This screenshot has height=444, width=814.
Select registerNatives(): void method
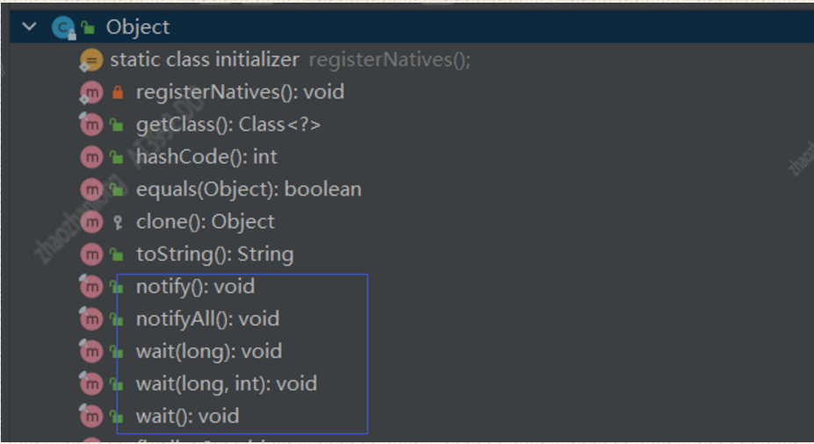(240, 92)
